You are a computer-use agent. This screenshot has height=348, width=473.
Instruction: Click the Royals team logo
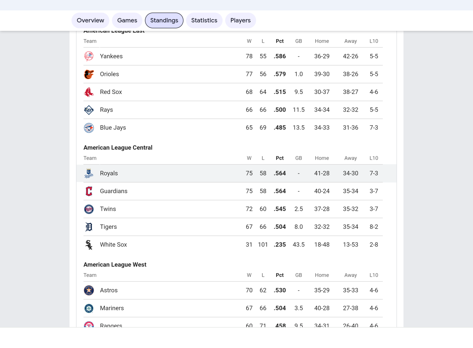(x=89, y=173)
